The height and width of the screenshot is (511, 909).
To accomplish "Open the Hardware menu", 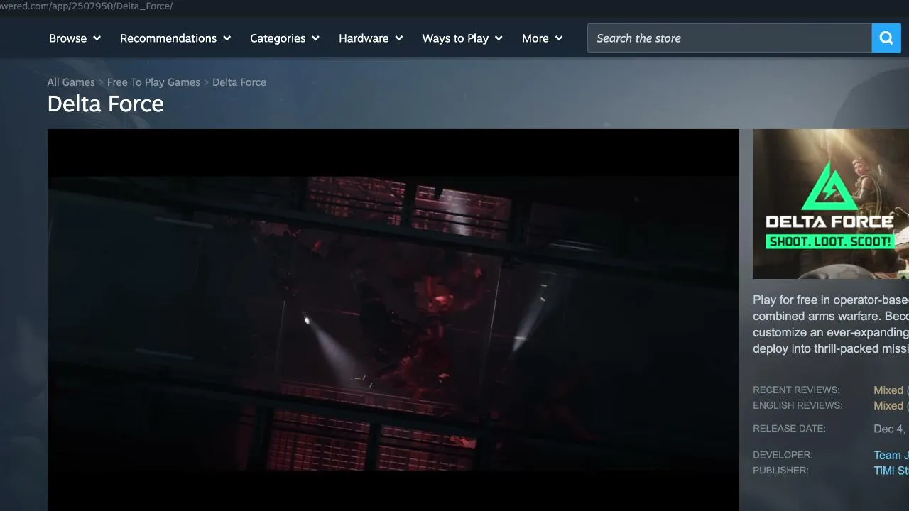I will coord(371,38).
